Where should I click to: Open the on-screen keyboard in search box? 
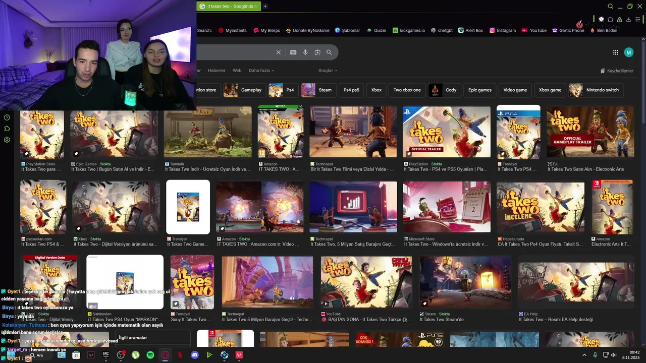coord(293,52)
